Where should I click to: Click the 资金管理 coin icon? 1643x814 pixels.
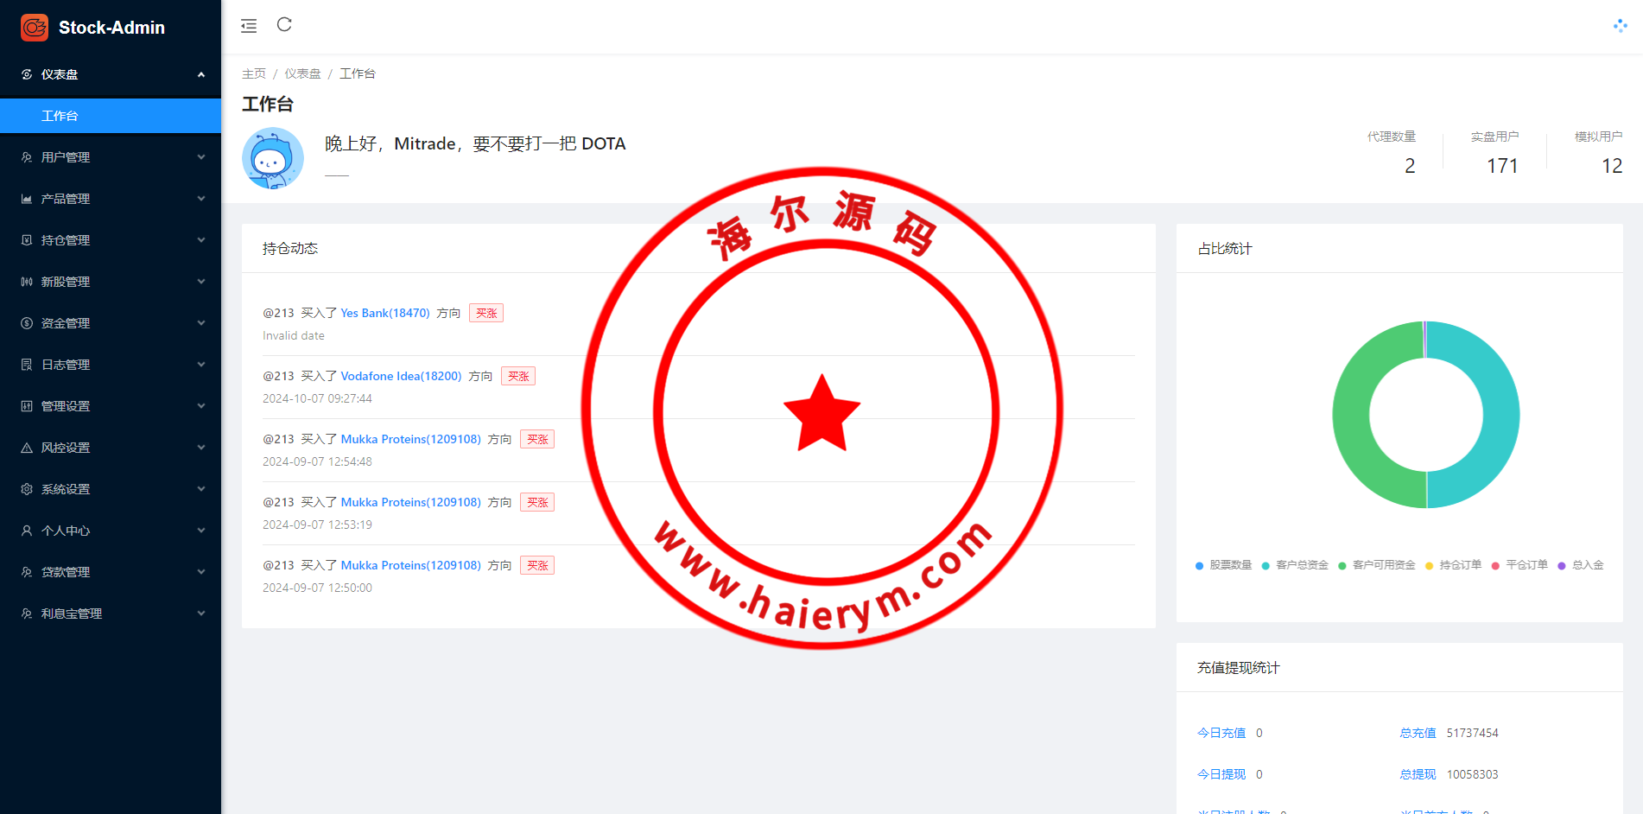[x=27, y=323]
